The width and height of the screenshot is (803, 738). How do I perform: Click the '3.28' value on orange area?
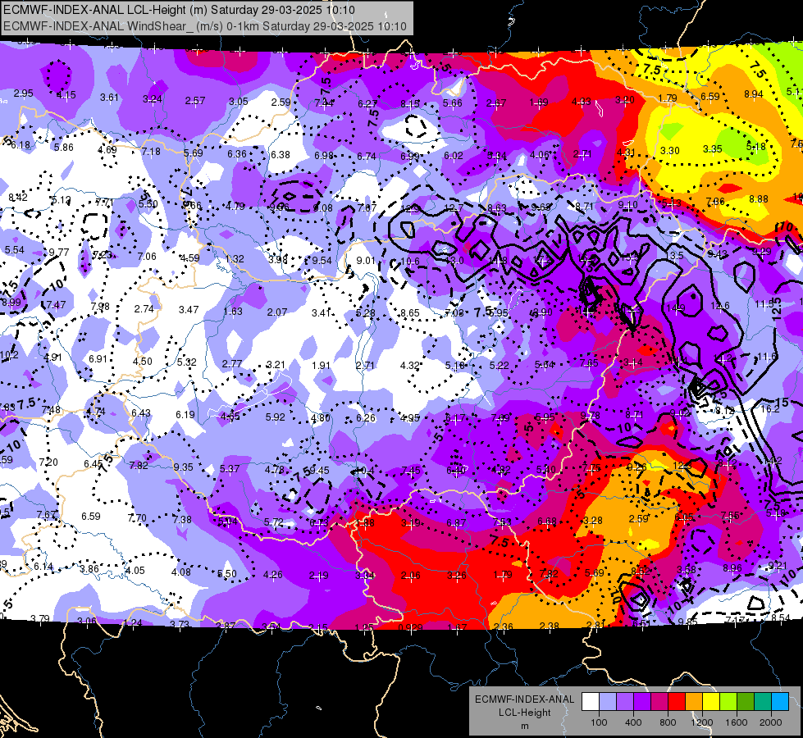(592, 521)
